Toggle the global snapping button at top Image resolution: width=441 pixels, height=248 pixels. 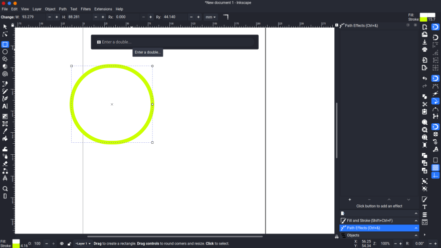coord(435,27)
